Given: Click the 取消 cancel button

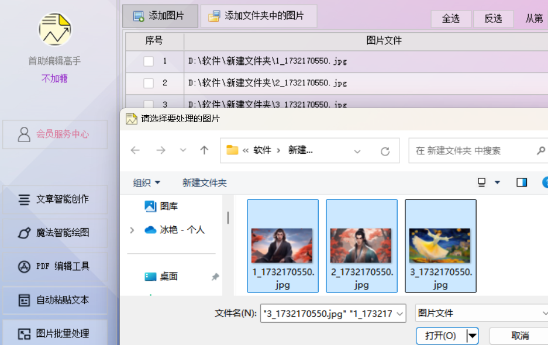Looking at the screenshot, I should [520, 336].
